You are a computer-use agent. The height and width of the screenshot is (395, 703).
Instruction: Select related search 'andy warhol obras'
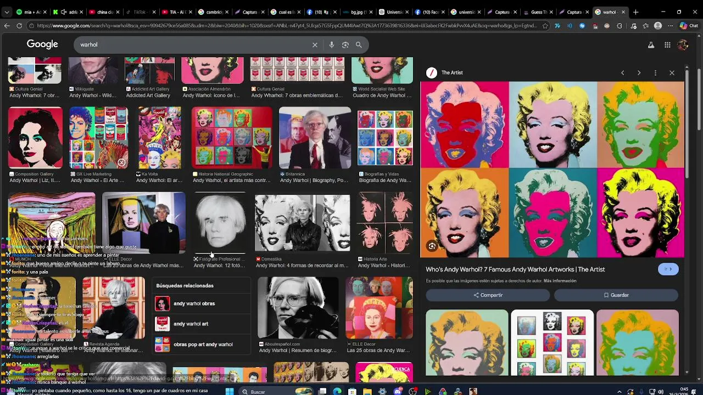(x=202, y=303)
